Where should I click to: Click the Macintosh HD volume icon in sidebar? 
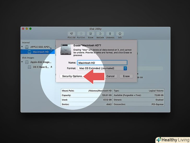point(29,52)
